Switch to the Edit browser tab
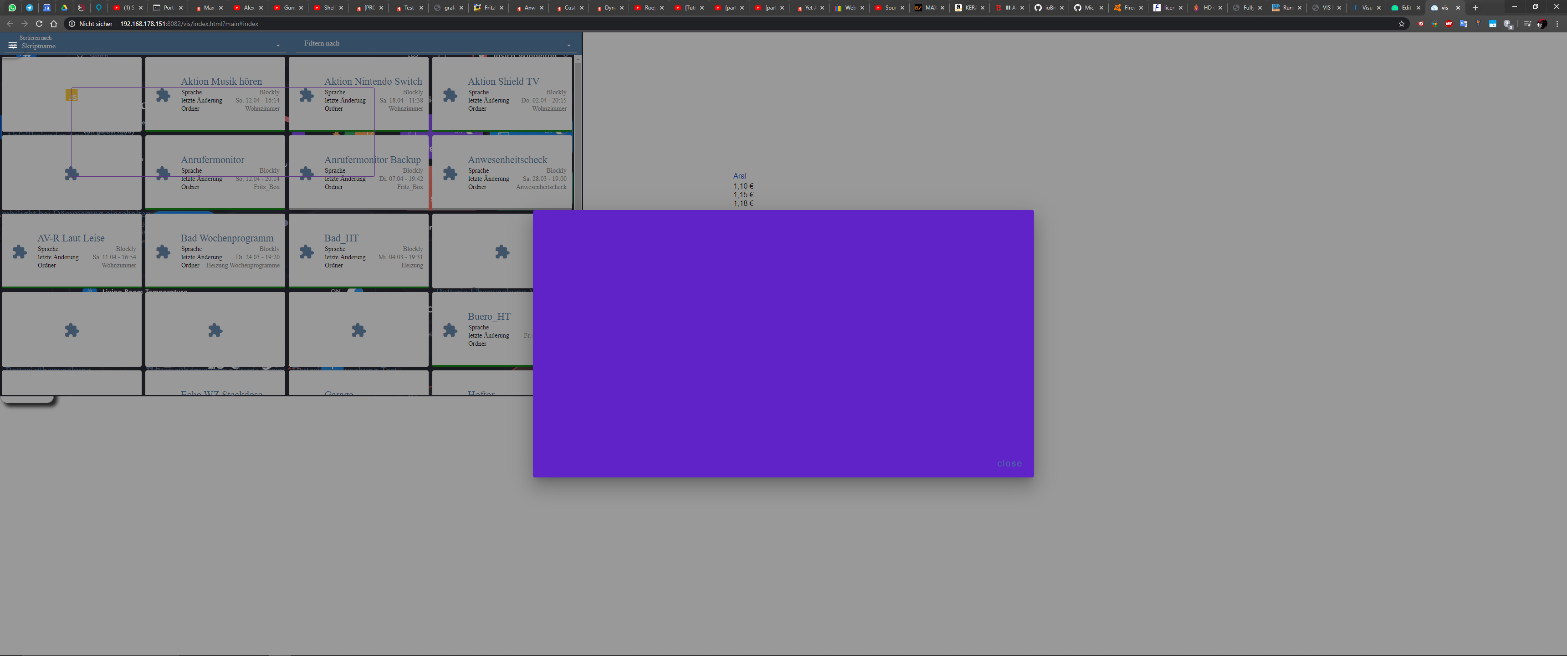This screenshot has height=656, width=1567. pyautogui.click(x=1402, y=8)
